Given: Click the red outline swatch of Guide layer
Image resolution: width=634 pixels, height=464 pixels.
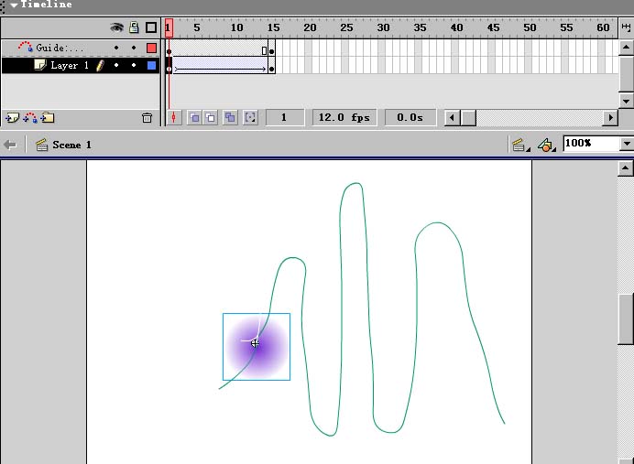Looking at the screenshot, I should click(151, 49).
